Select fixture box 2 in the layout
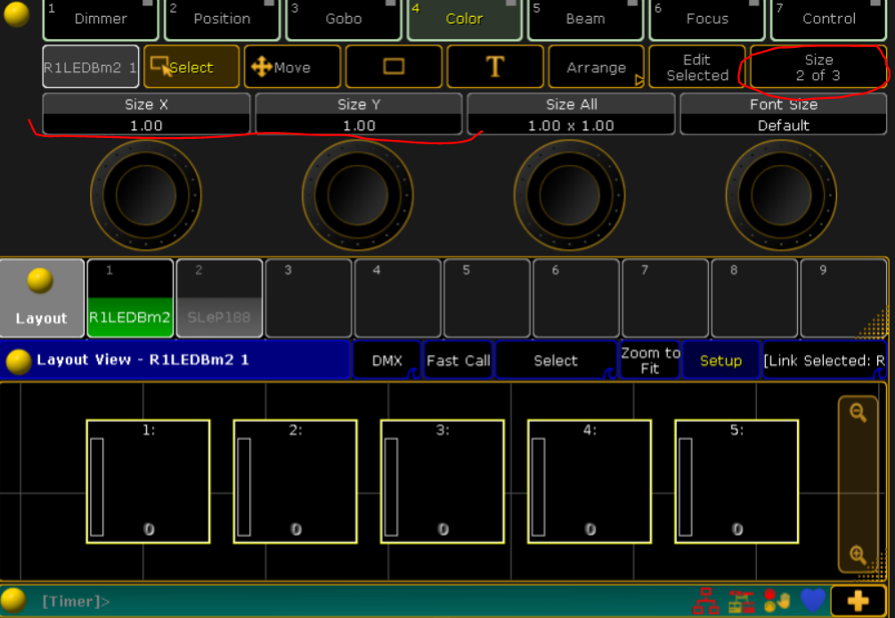The width and height of the screenshot is (895, 618). point(295,482)
